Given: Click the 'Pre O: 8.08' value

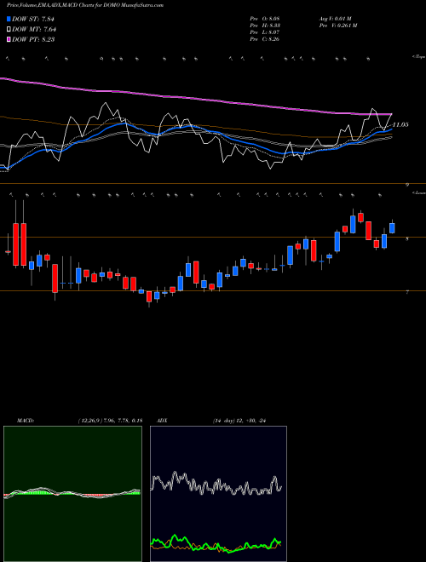Looking at the screenshot, I should pyautogui.click(x=265, y=19).
